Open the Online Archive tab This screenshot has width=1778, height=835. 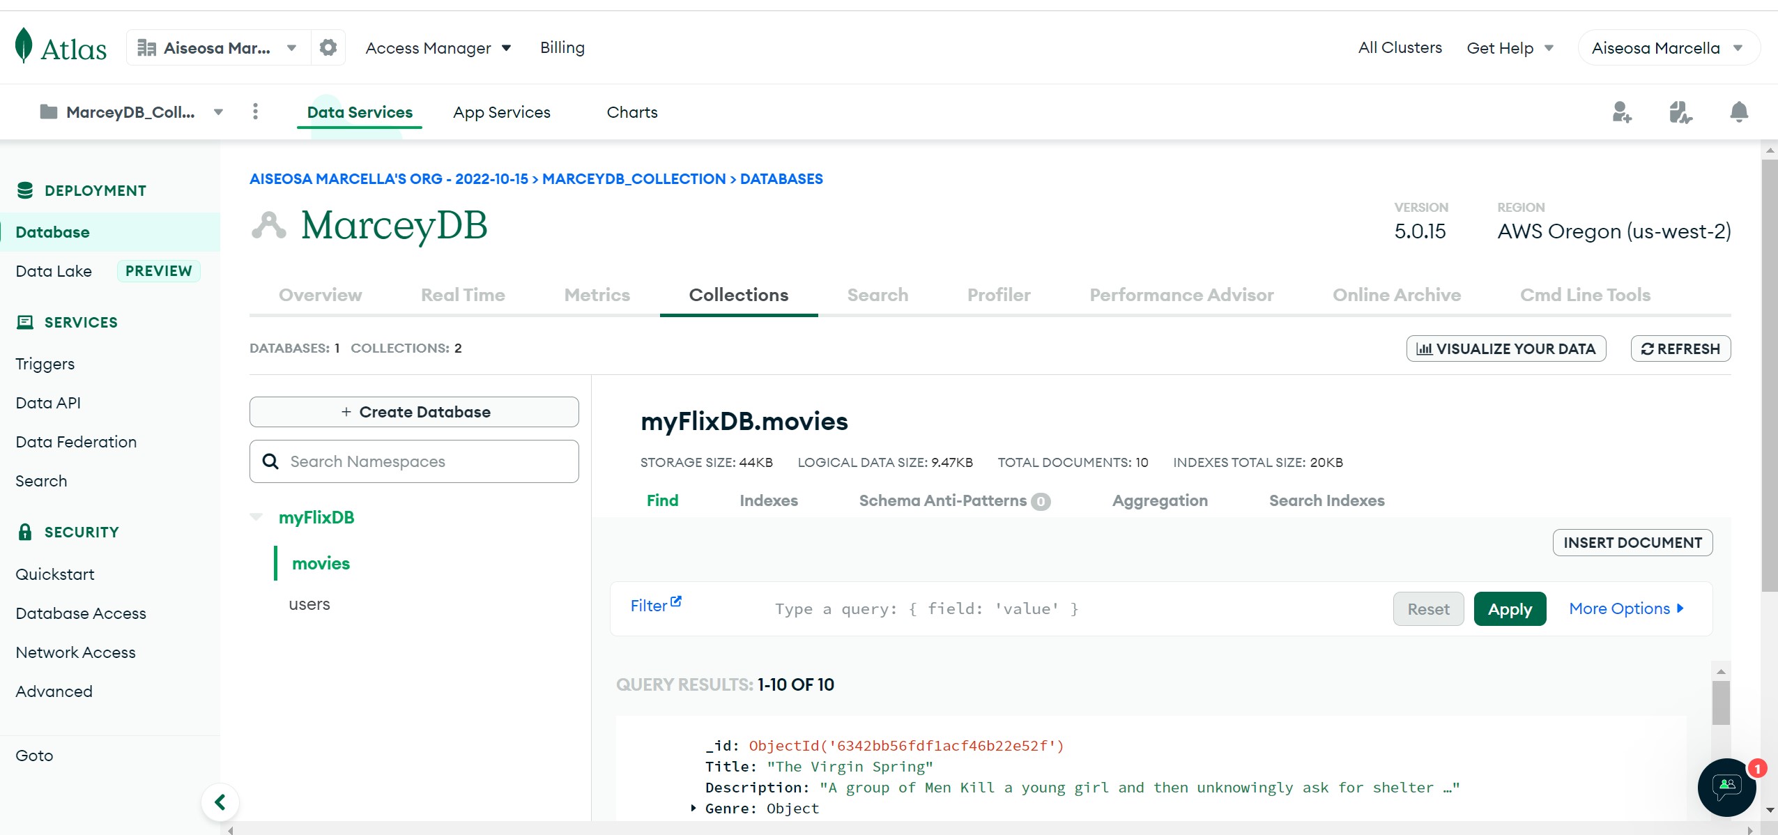1397,295
